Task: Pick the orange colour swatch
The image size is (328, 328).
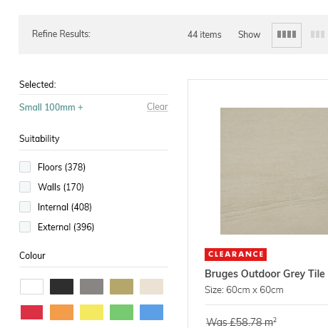Action: coord(61,312)
